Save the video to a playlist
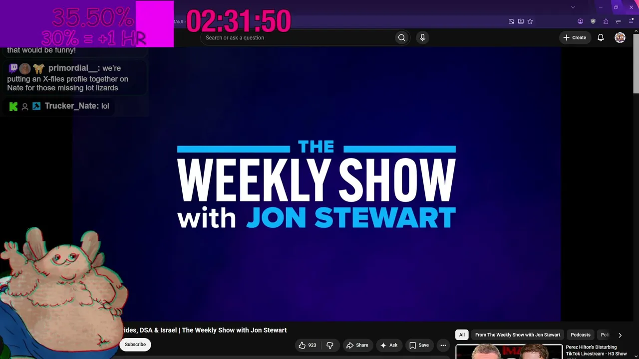Image resolution: width=639 pixels, height=359 pixels. coord(419,345)
